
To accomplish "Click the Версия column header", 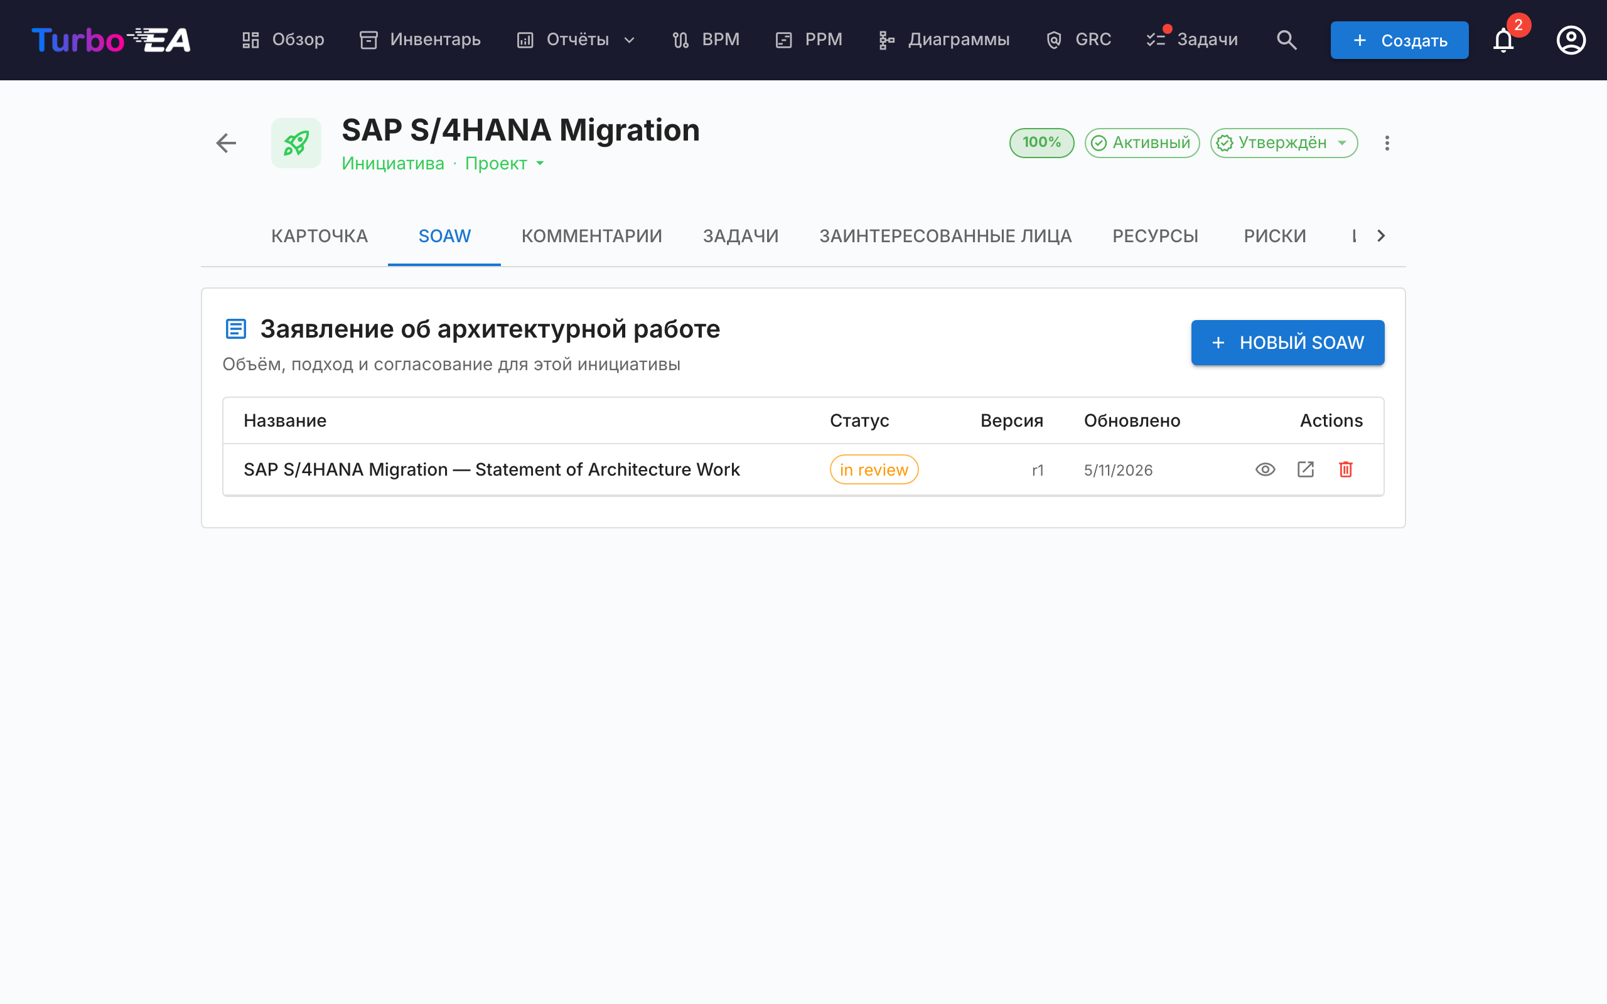I will pyautogui.click(x=1012, y=420).
